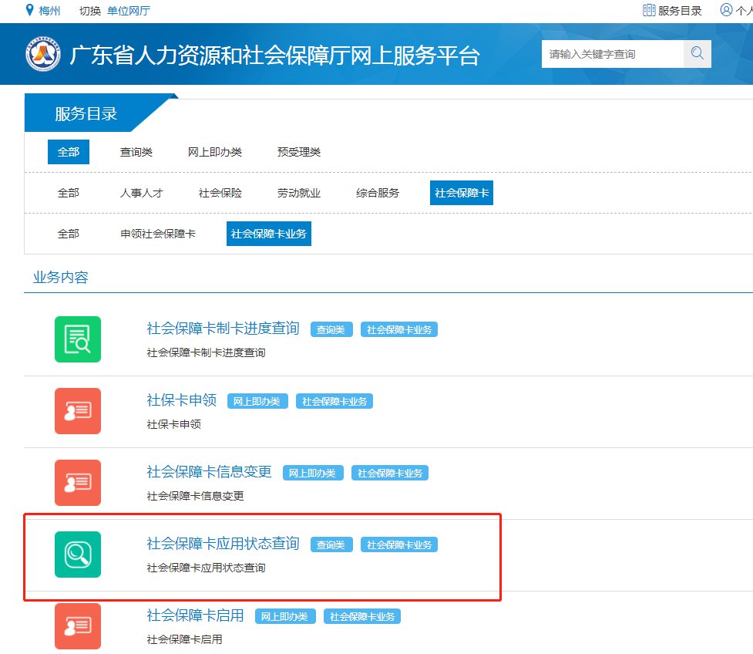The width and height of the screenshot is (753, 654).
Task: Type in the keyword search field
Action: 612,54
